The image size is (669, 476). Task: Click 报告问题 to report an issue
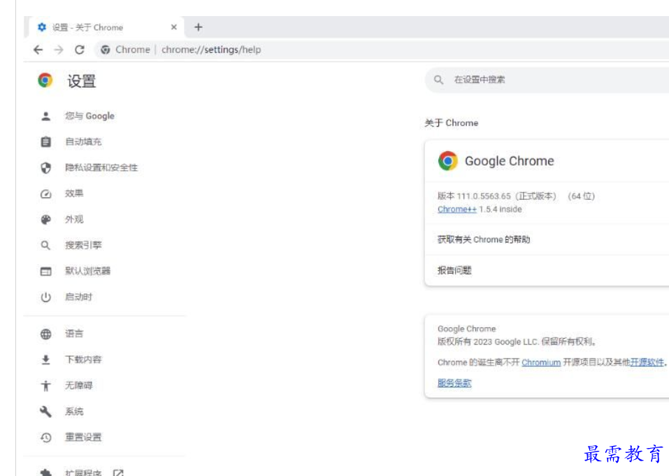[454, 271]
